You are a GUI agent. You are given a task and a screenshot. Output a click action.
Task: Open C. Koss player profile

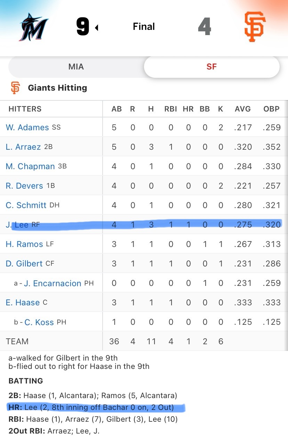[x=39, y=322]
